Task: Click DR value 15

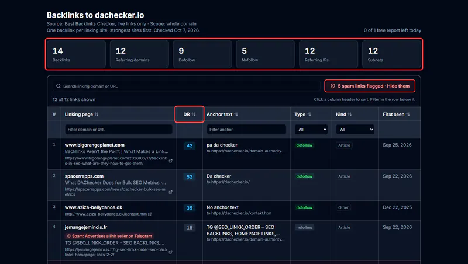Action: [x=190, y=228]
